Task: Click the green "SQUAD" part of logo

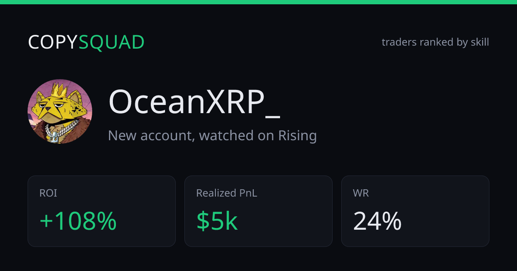Action: click(112, 42)
